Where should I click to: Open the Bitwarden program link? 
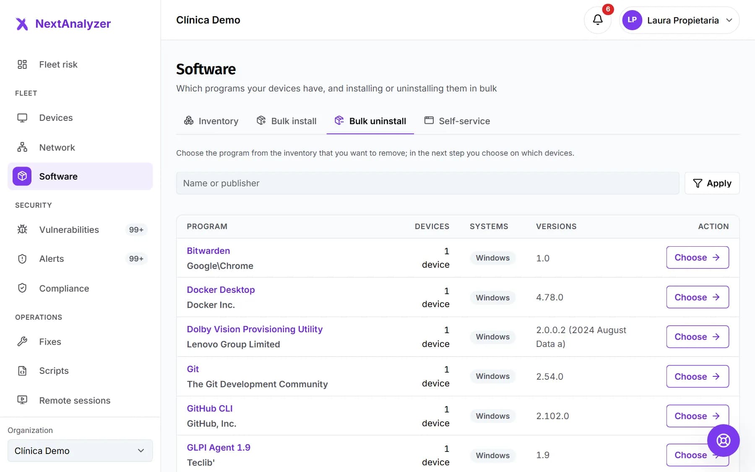[208, 250]
